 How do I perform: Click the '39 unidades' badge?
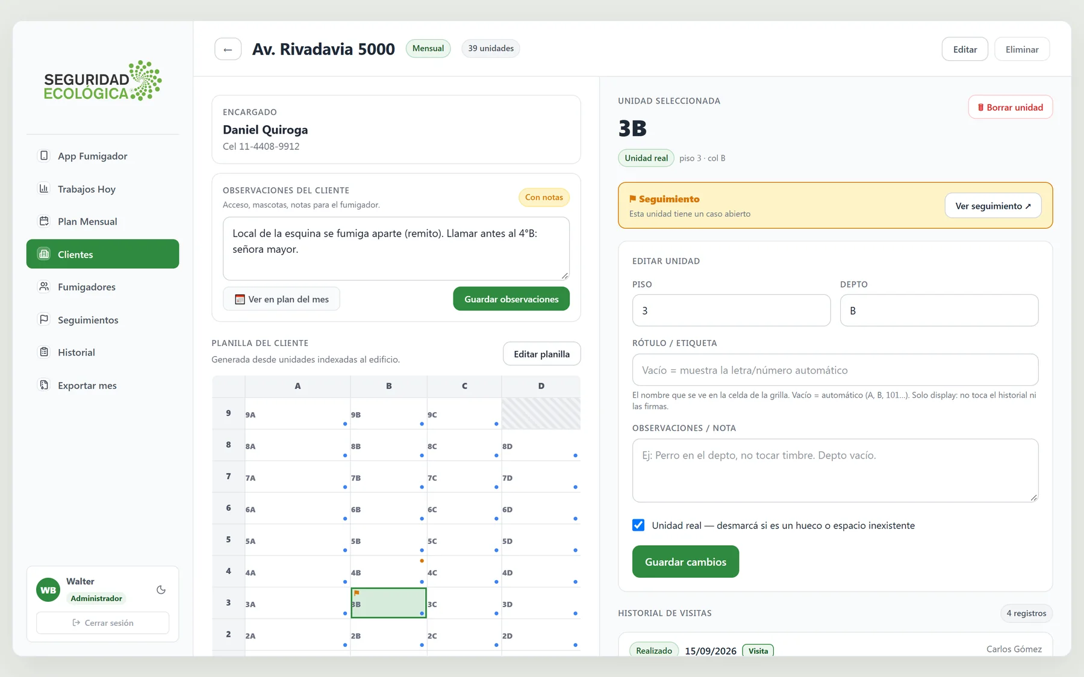click(x=491, y=48)
